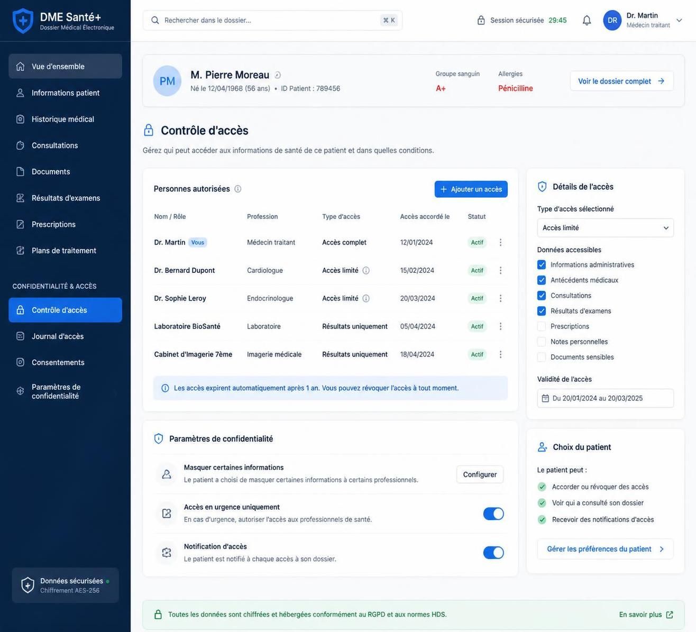The image size is (696, 632).
Task: Open the Documents sidebar item
Action: [x=65, y=171]
